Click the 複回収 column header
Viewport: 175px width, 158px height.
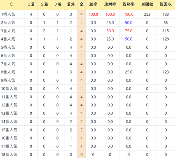tap(166, 4)
